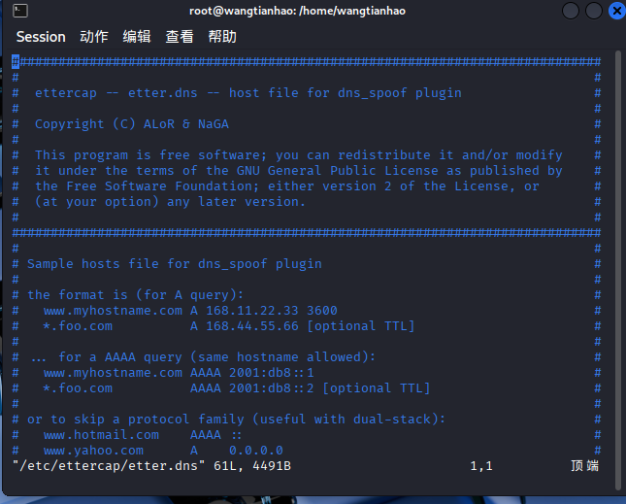Open the 查看 menu
This screenshot has height=504, width=626.
pyautogui.click(x=180, y=37)
